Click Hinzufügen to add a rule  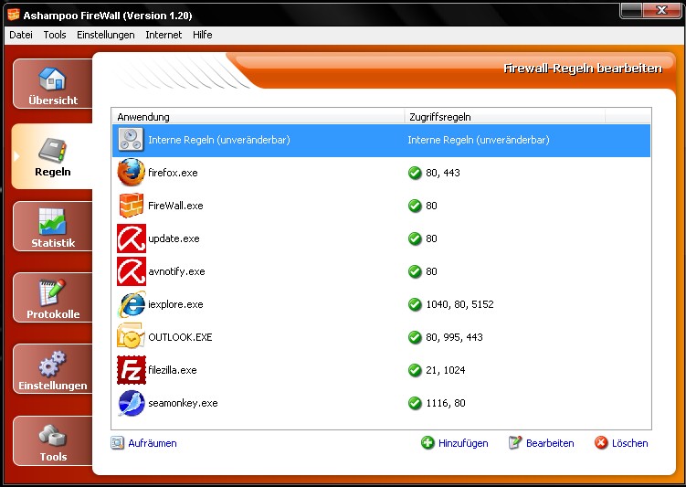(x=454, y=443)
